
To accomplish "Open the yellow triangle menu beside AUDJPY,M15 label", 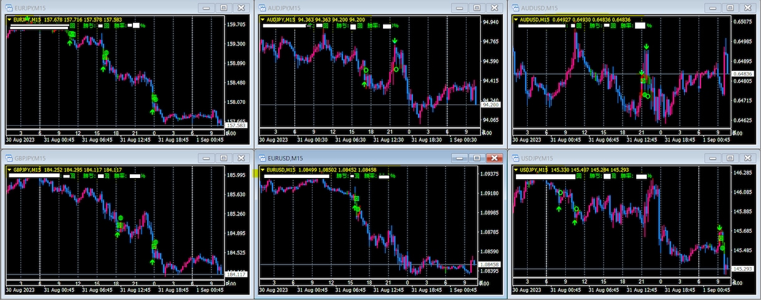I will coord(263,20).
